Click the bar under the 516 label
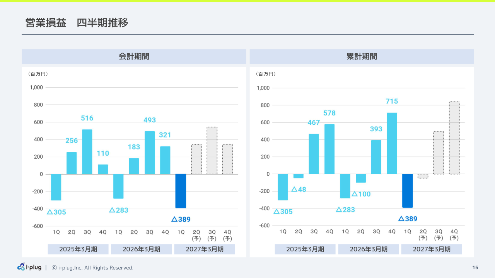This screenshot has height=278, width=495. click(x=87, y=152)
